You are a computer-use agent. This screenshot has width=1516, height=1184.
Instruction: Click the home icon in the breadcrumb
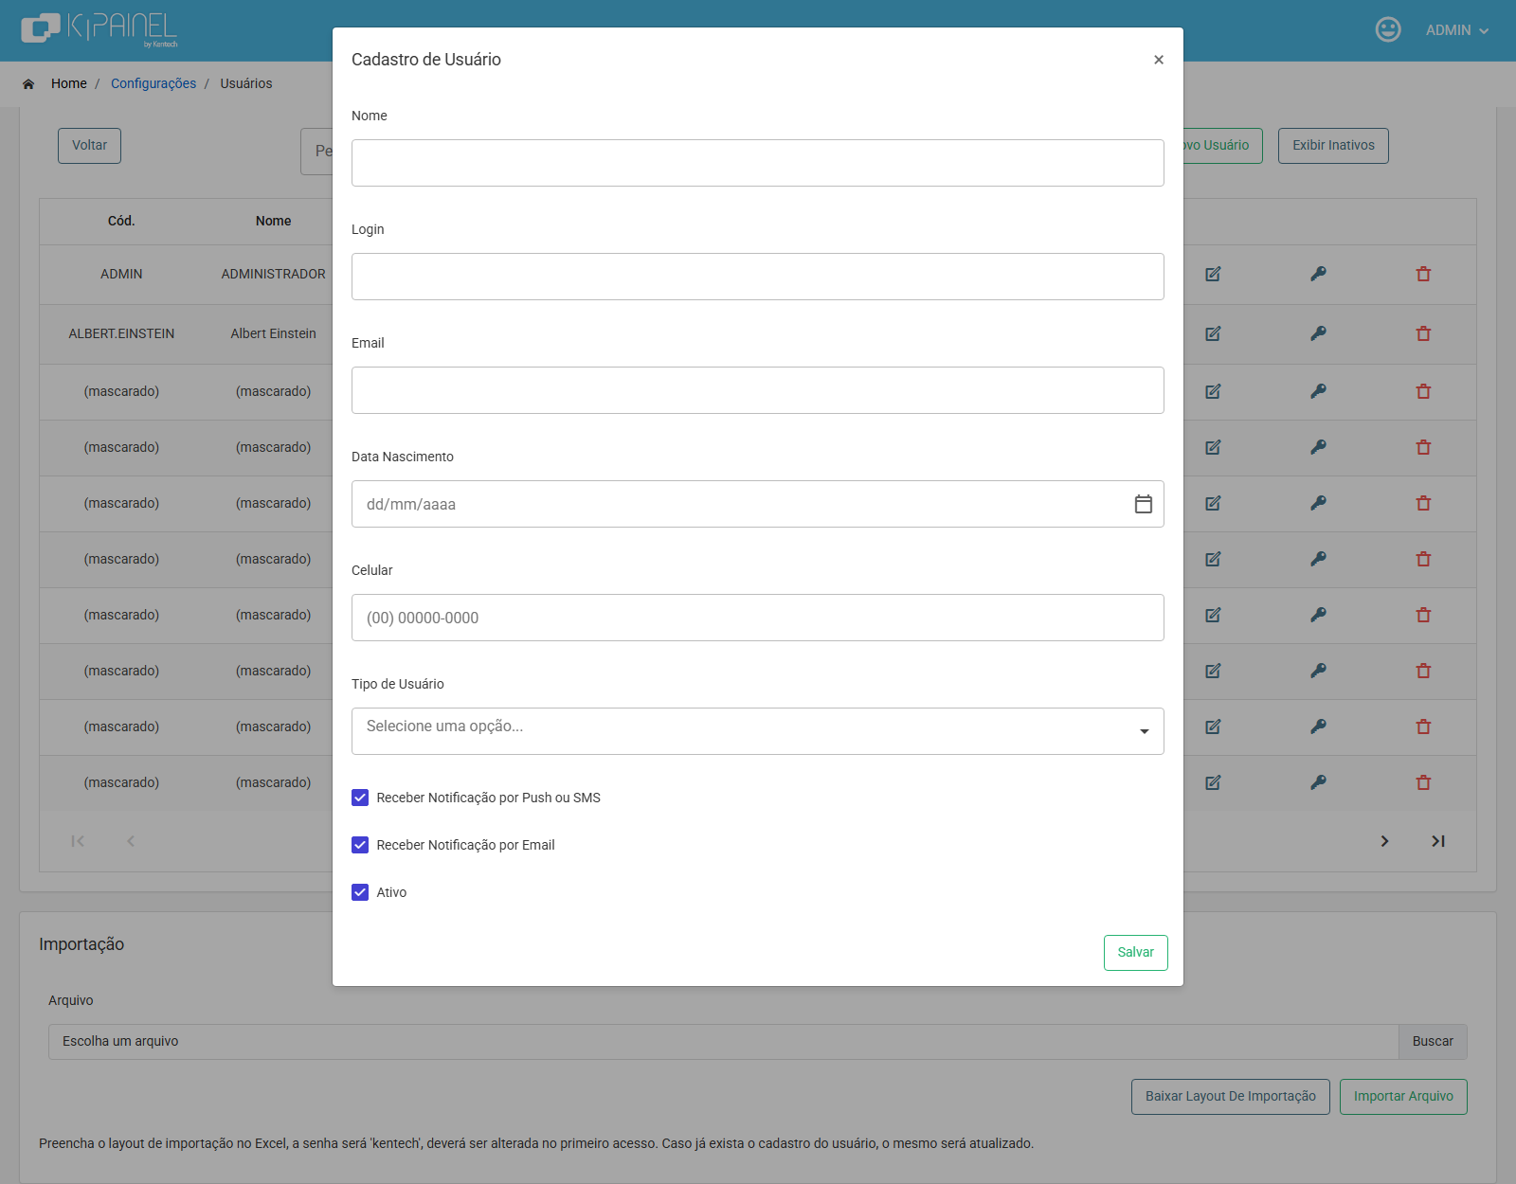(x=28, y=84)
